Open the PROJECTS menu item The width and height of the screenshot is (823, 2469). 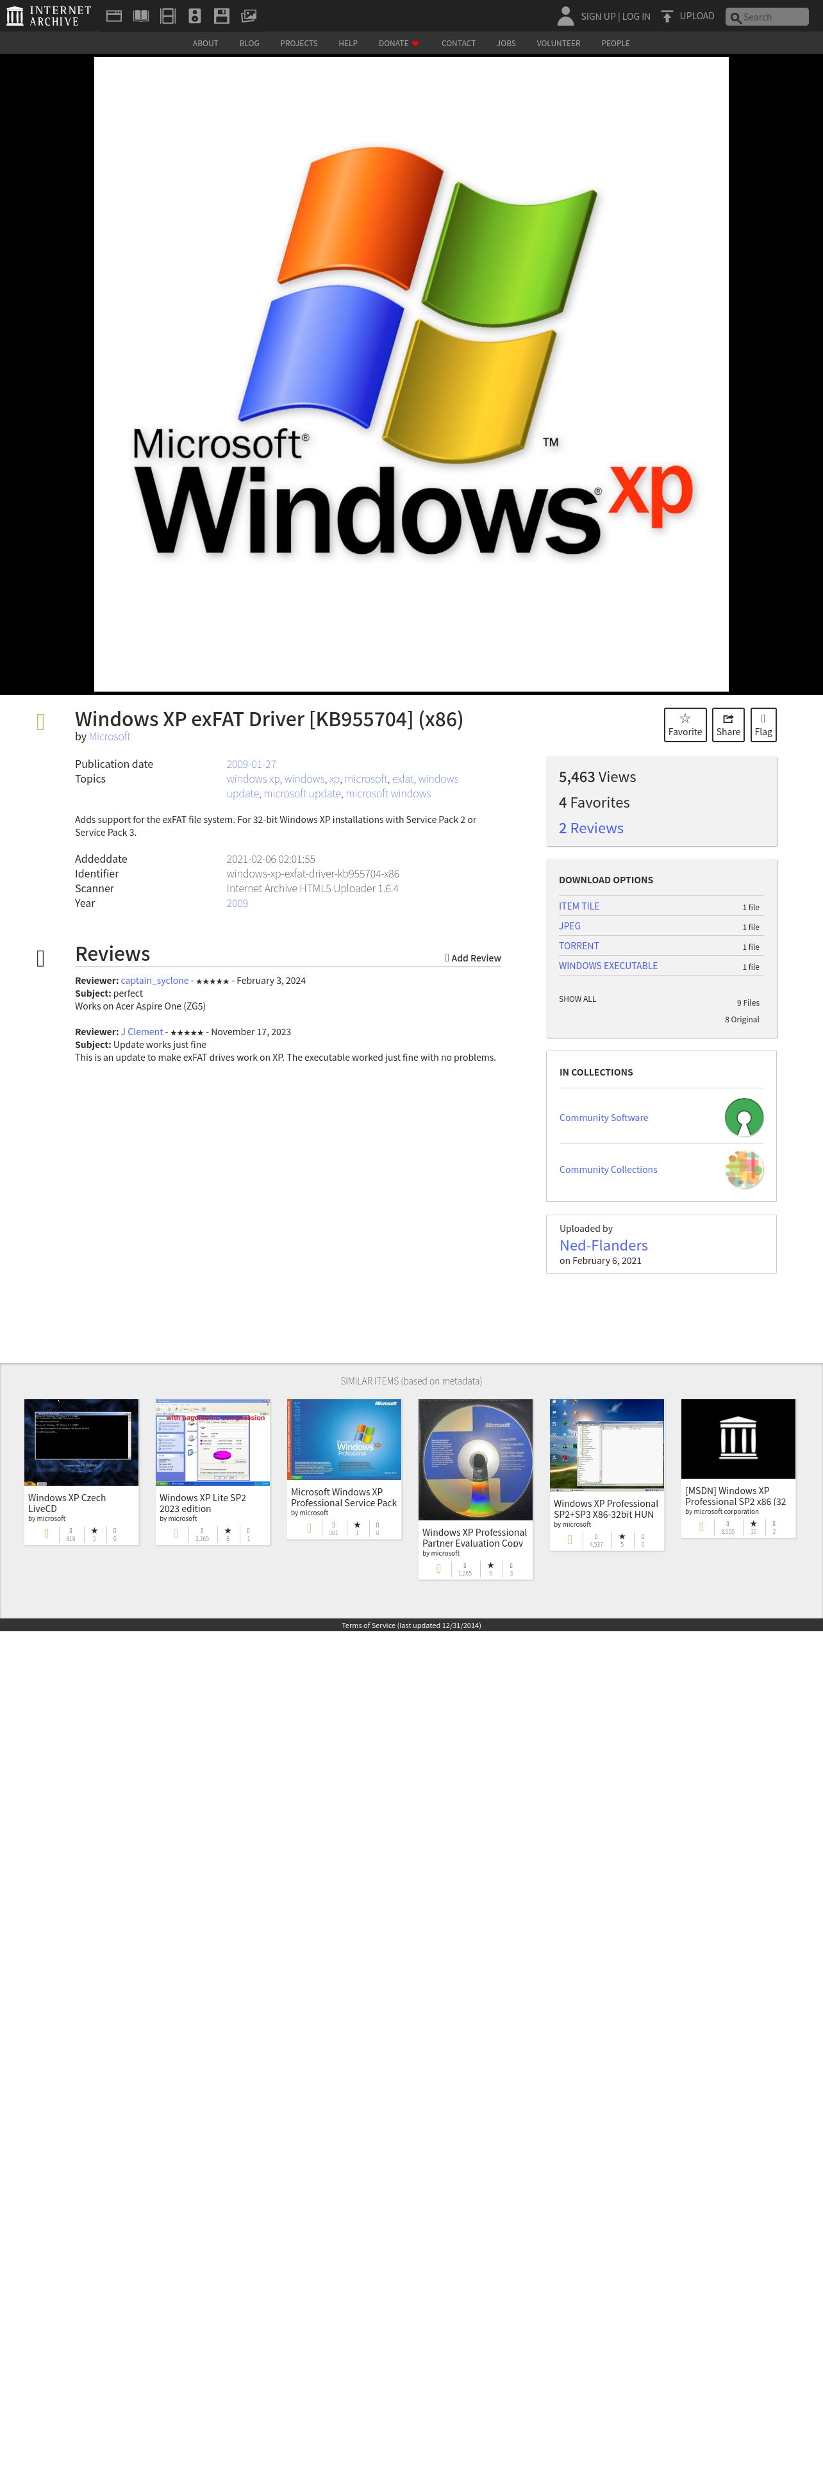pyautogui.click(x=299, y=43)
